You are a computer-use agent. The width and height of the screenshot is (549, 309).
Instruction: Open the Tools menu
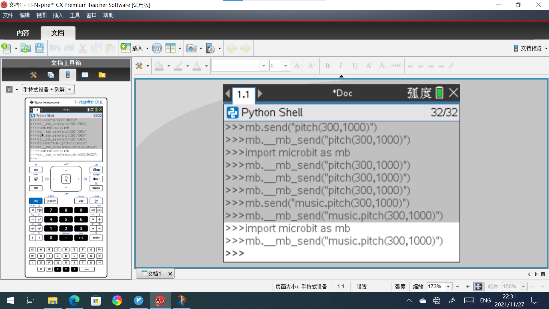pos(75,15)
